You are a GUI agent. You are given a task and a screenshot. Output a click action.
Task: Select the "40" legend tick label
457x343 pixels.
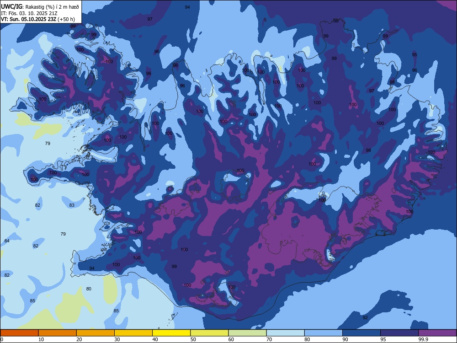(155, 339)
